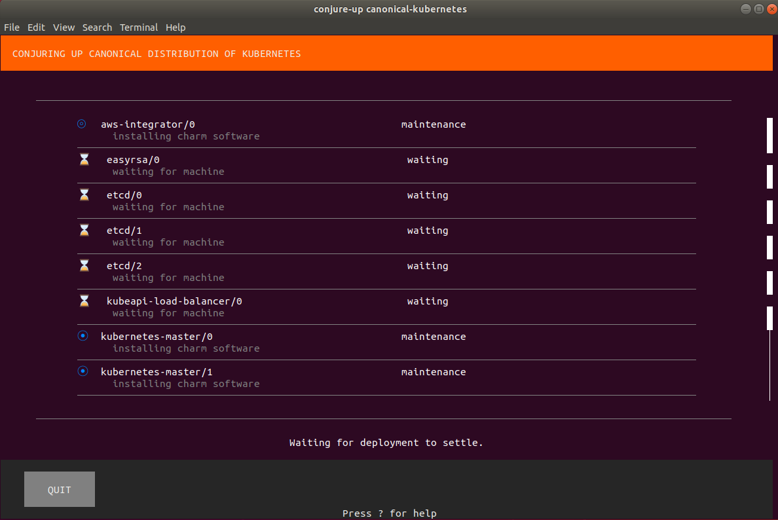Click the hourglass icon beside kubeapi-load-balancer/0
Image resolution: width=778 pixels, height=520 pixels.
click(84, 301)
